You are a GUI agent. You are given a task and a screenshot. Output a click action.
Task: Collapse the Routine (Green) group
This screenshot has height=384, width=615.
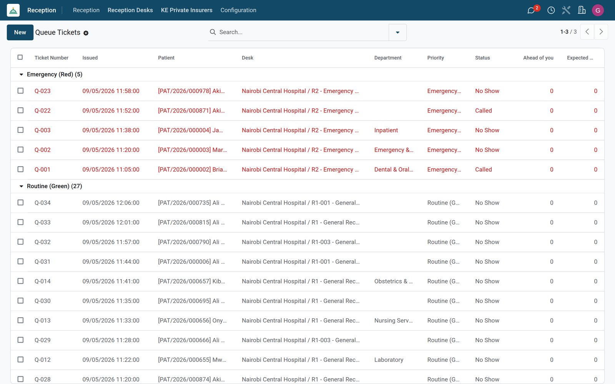(x=22, y=186)
